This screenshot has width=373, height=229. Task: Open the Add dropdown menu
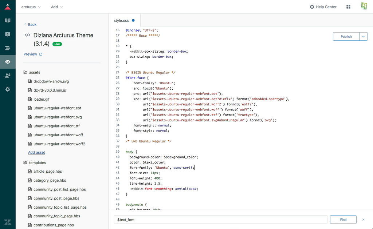pyautogui.click(x=56, y=7)
